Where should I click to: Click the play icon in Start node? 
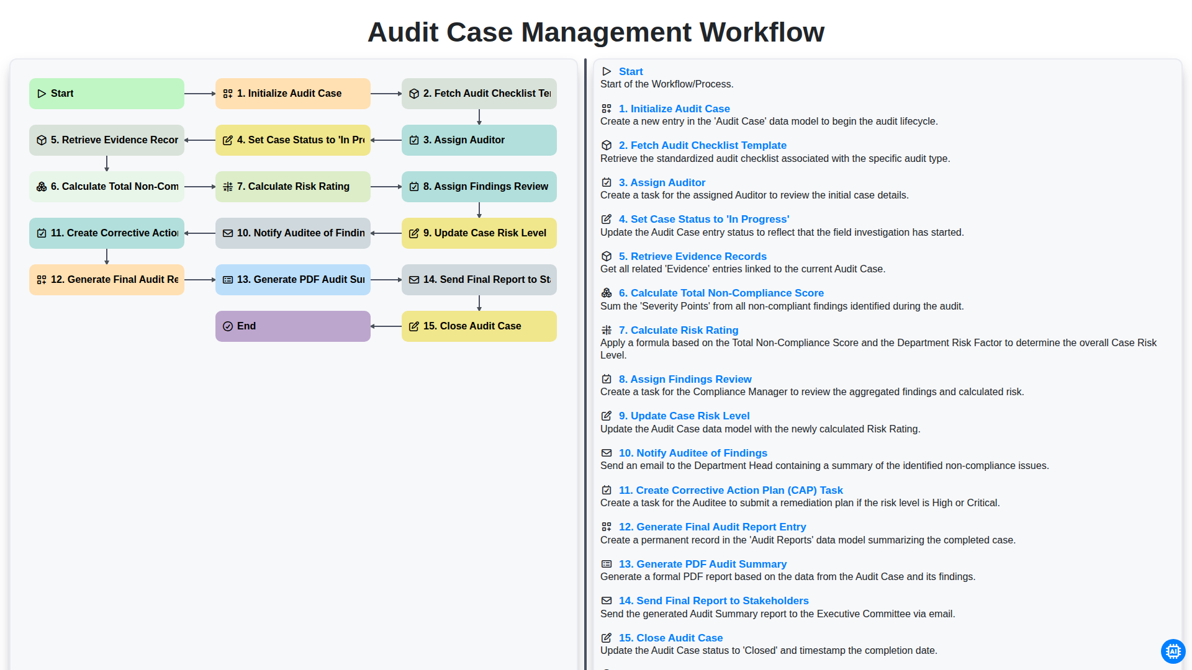coord(42,94)
